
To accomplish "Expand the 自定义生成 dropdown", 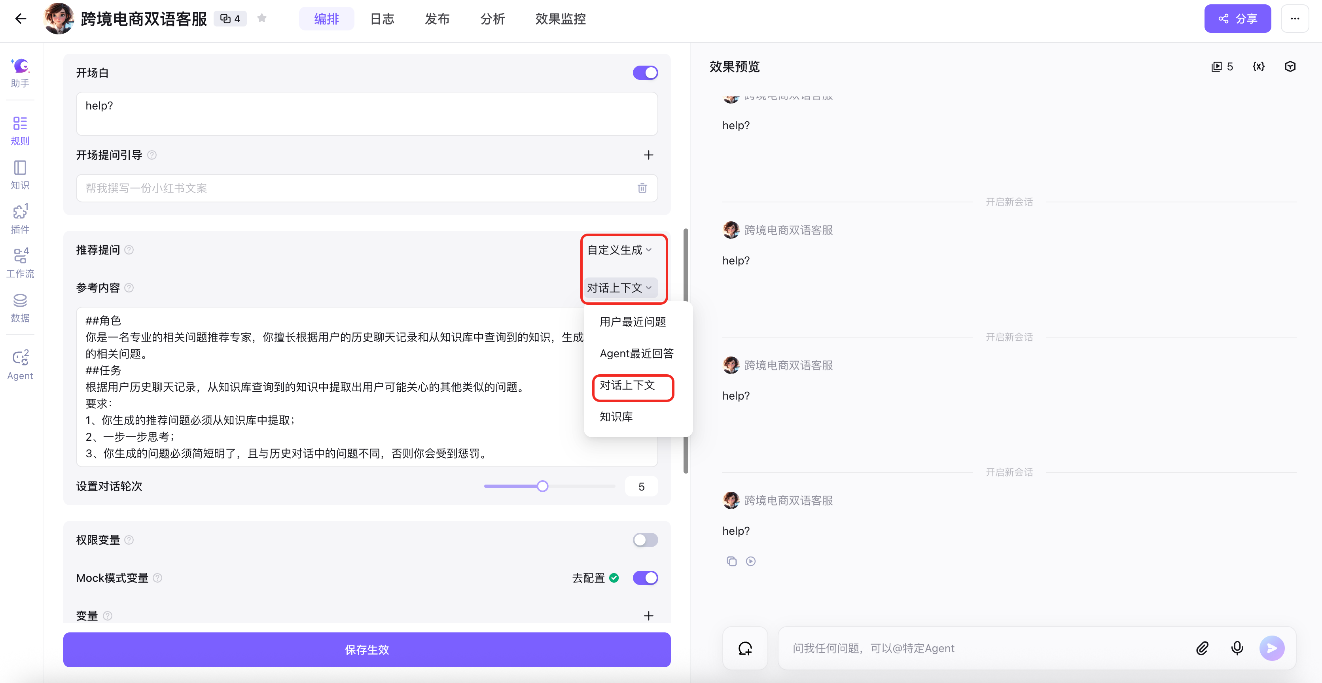I will coord(619,250).
